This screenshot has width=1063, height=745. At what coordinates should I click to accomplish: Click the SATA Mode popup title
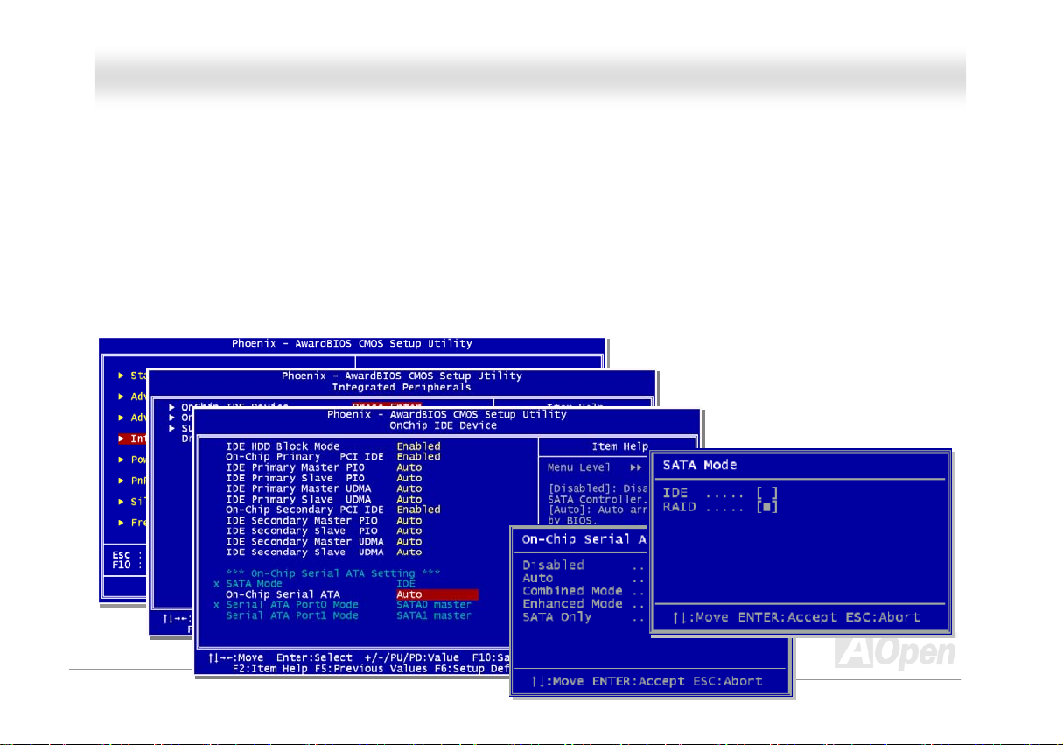700,465
